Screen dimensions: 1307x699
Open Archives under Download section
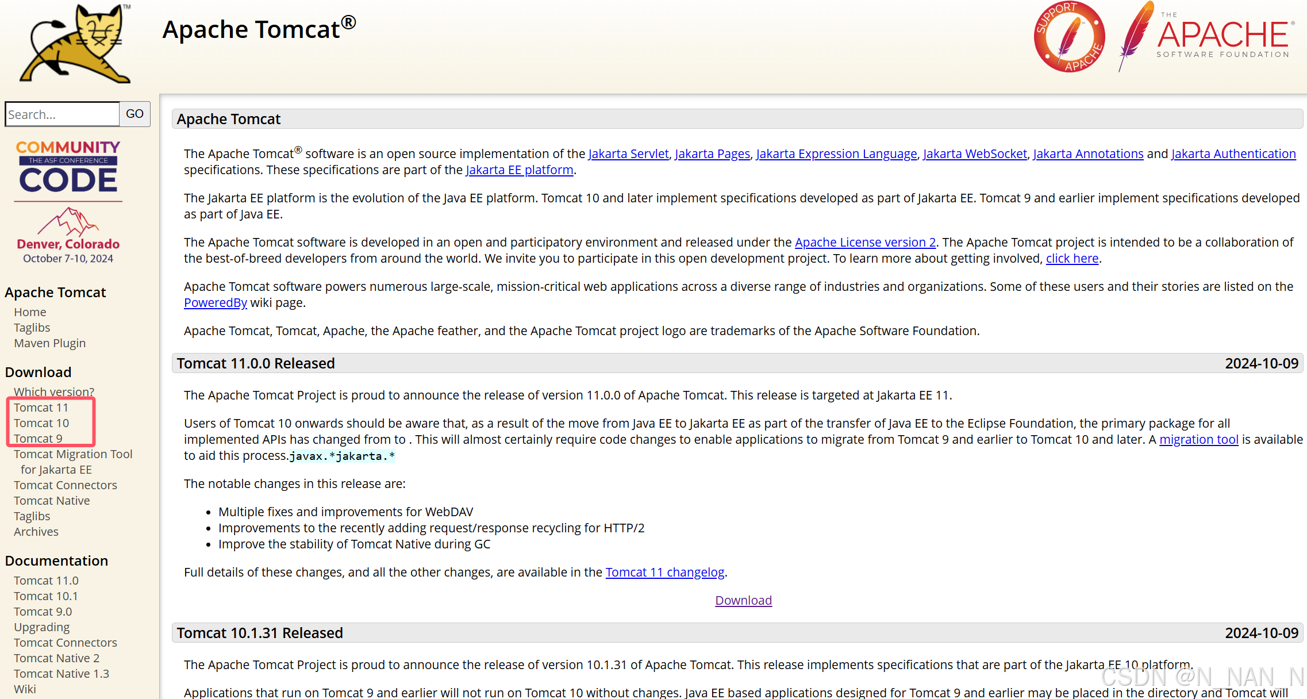coord(36,532)
